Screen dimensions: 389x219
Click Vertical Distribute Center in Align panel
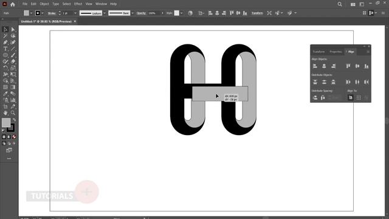[324, 82]
